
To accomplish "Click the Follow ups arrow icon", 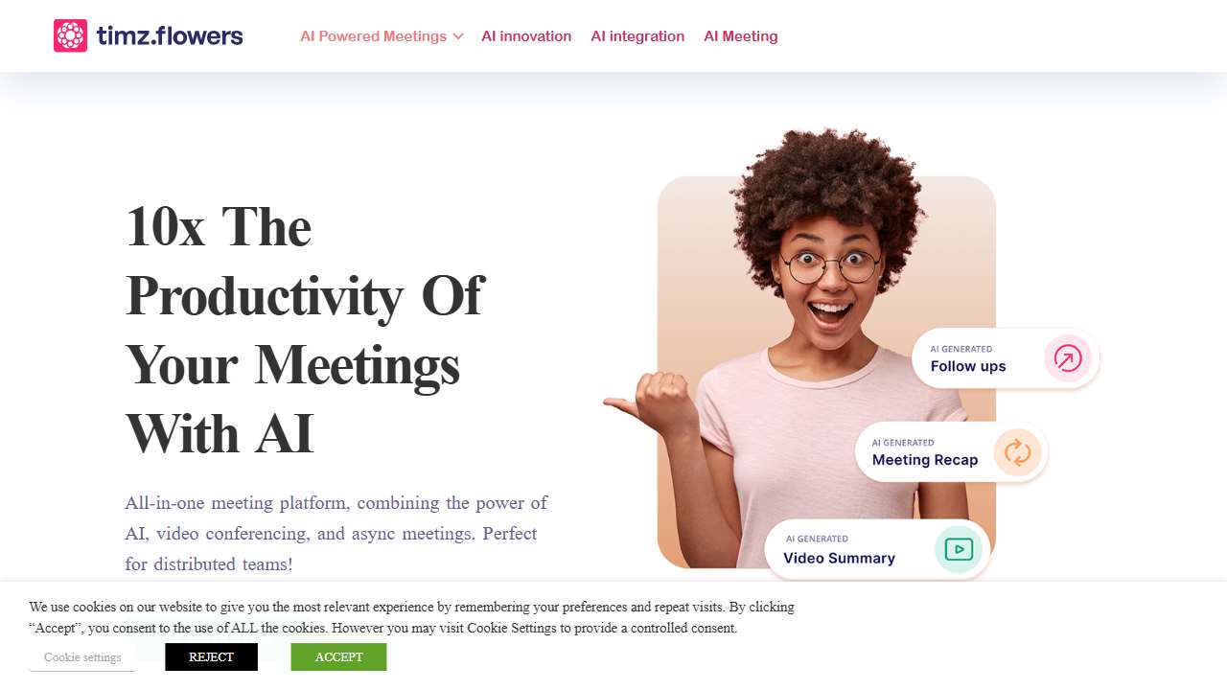I will 1068,358.
